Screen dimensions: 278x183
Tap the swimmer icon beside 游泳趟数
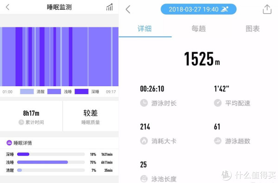click(x=218, y=141)
